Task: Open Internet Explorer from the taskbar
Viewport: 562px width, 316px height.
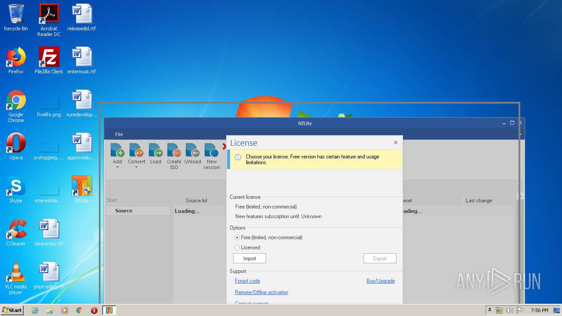Action: coord(35,310)
